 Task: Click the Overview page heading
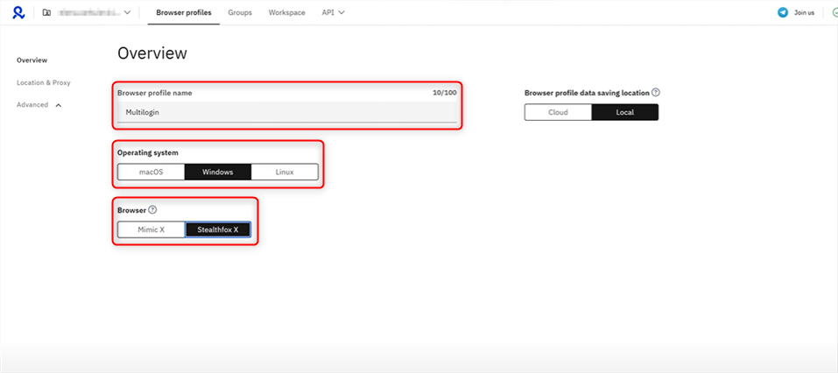pos(152,53)
